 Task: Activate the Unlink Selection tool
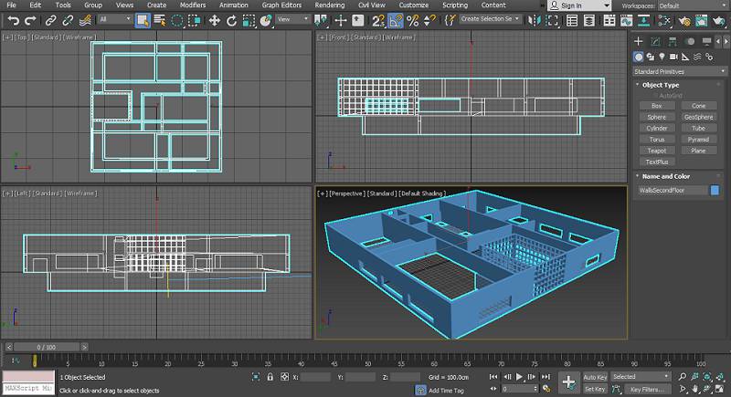[x=68, y=20]
